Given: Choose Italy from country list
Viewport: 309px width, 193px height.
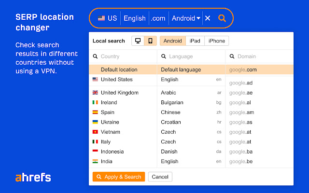Looking at the screenshot, I should tap(123, 142).
